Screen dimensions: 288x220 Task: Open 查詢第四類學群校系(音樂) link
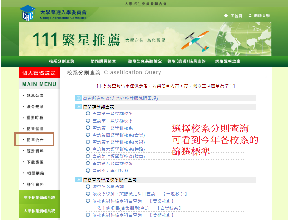click(119, 135)
